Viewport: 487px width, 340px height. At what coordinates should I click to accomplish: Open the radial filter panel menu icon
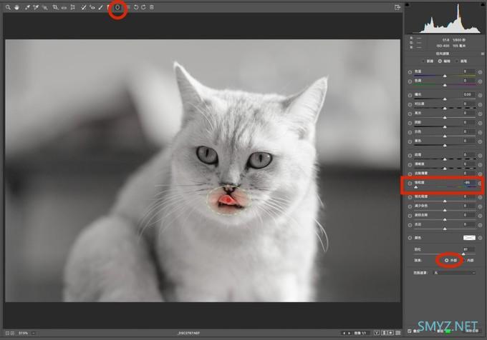tap(482, 54)
